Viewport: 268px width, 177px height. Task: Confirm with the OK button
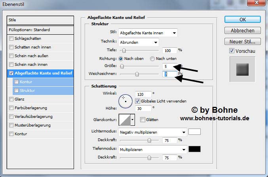[243, 19]
